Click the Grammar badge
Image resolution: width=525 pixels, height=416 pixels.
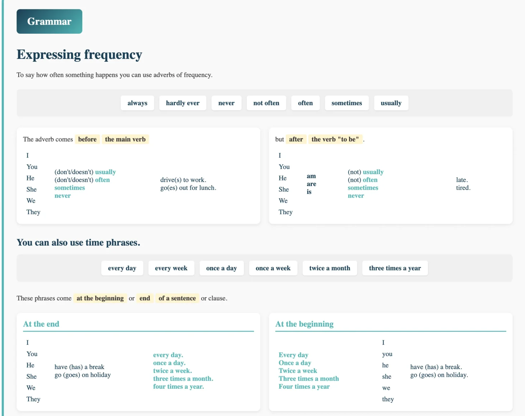(x=49, y=22)
